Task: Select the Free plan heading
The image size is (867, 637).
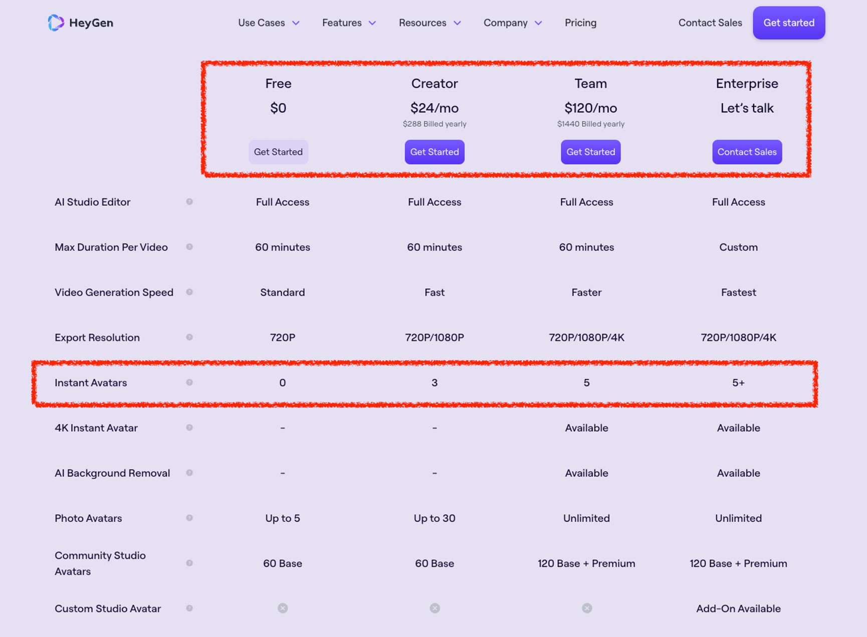Action: (x=278, y=83)
